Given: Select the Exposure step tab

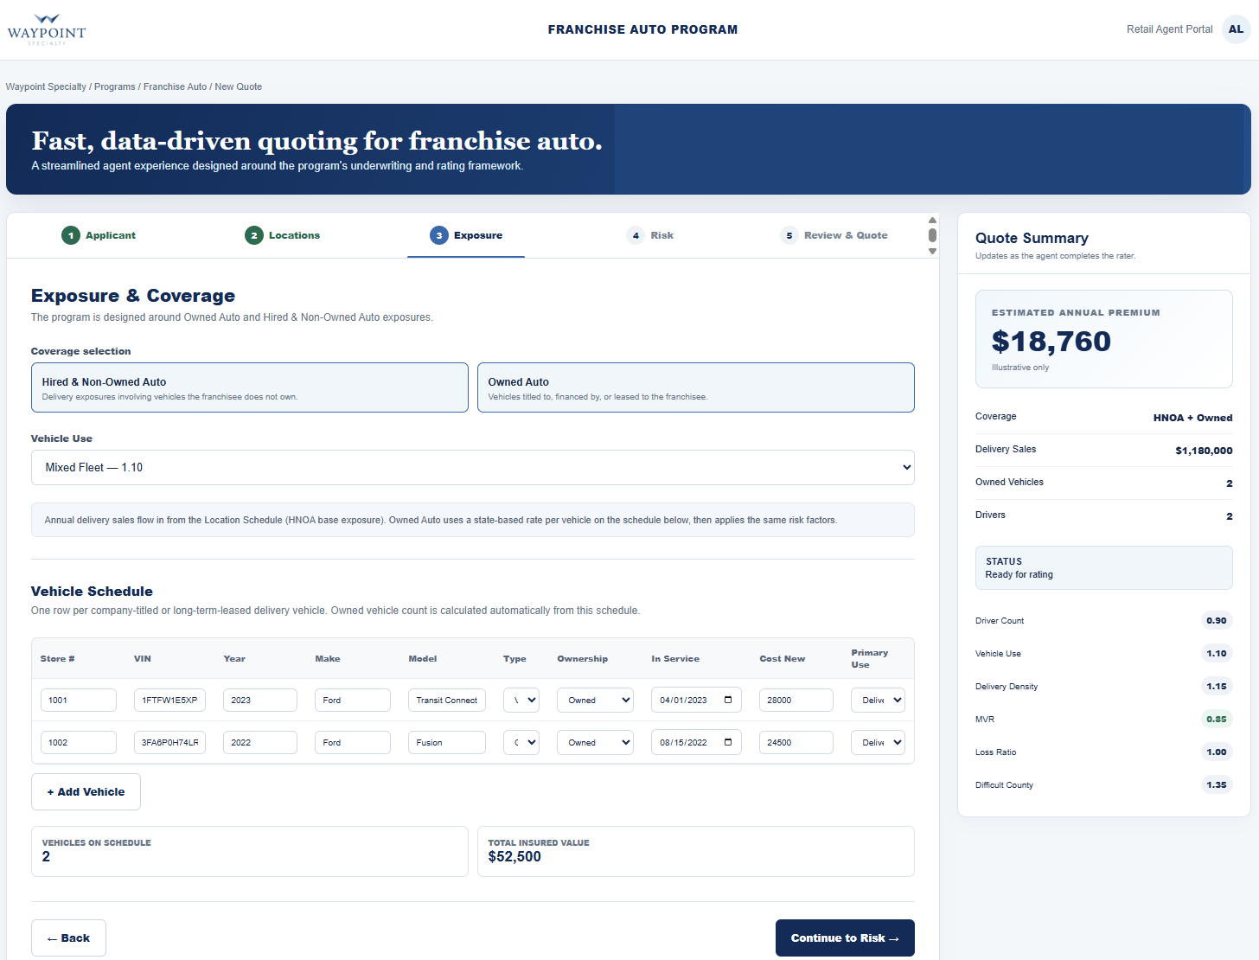Looking at the screenshot, I should [466, 235].
